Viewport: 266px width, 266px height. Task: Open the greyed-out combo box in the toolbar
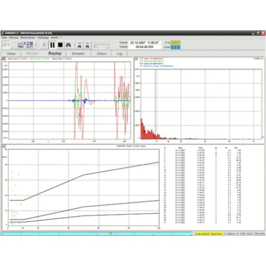click(102, 46)
